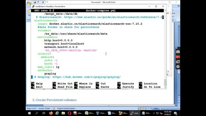The width and height of the screenshot is (206, 116).
Task: Click the terminal scrollbar up arrow
Action: (x=165, y=10)
